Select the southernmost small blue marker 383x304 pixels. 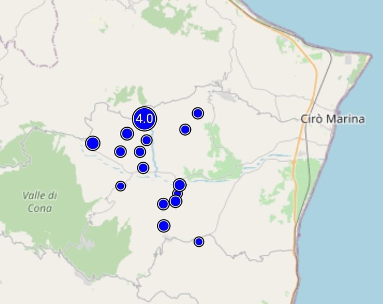pyautogui.click(x=199, y=242)
